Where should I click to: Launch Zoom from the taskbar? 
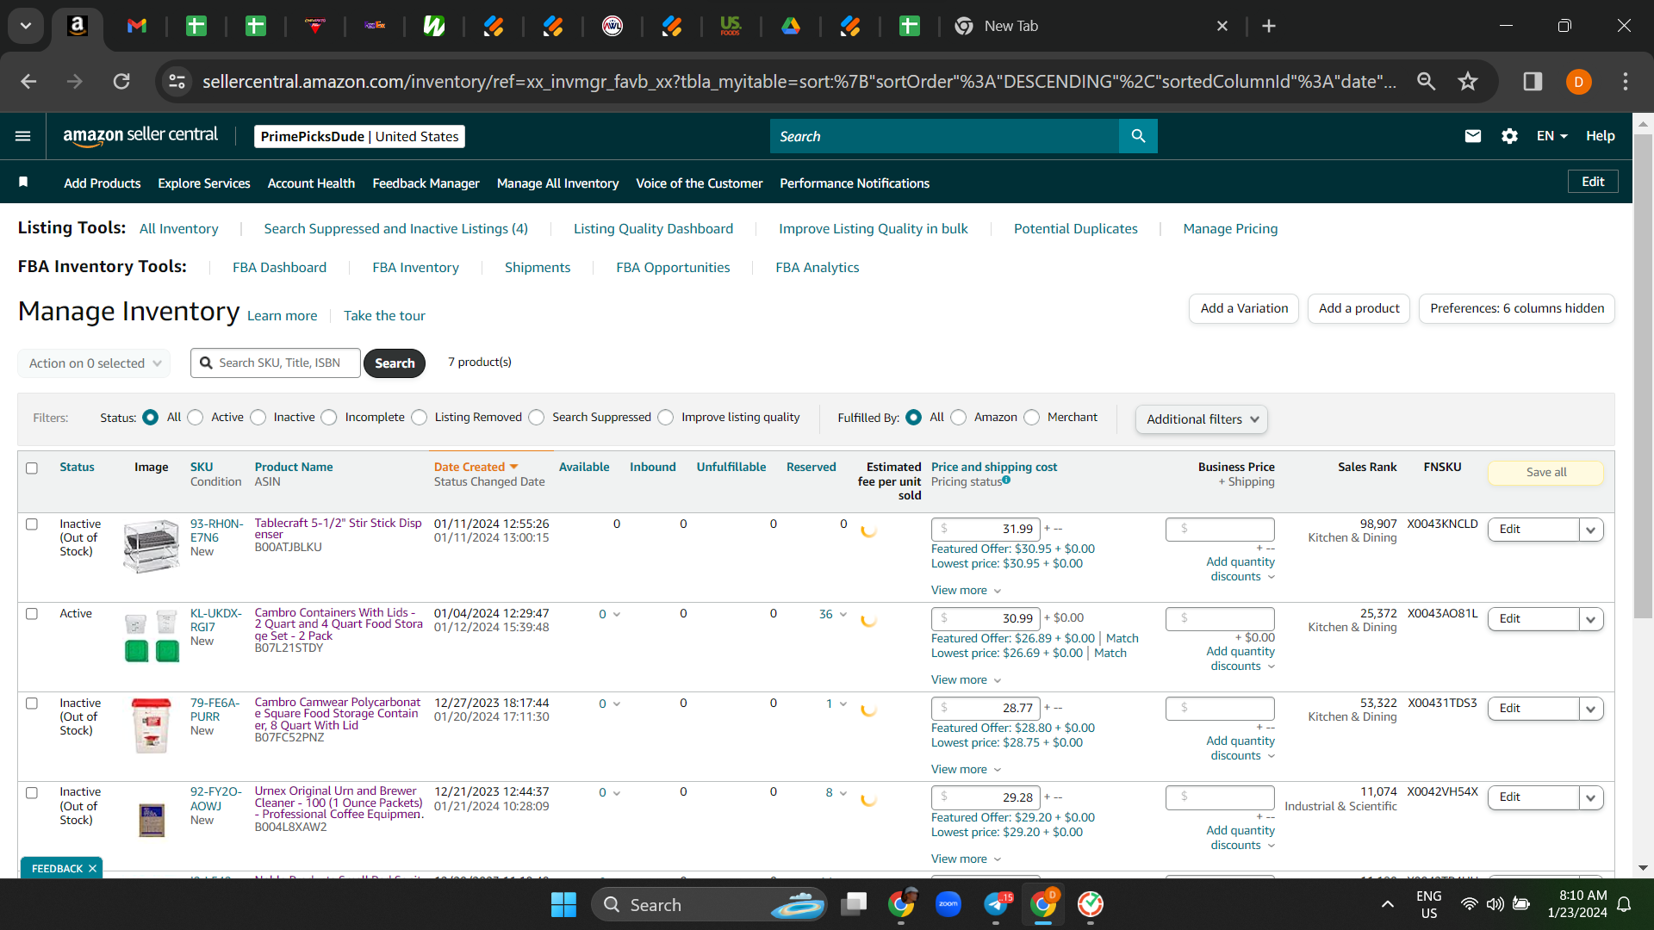click(x=948, y=904)
